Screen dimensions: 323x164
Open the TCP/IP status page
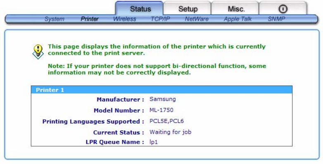tap(161, 19)
